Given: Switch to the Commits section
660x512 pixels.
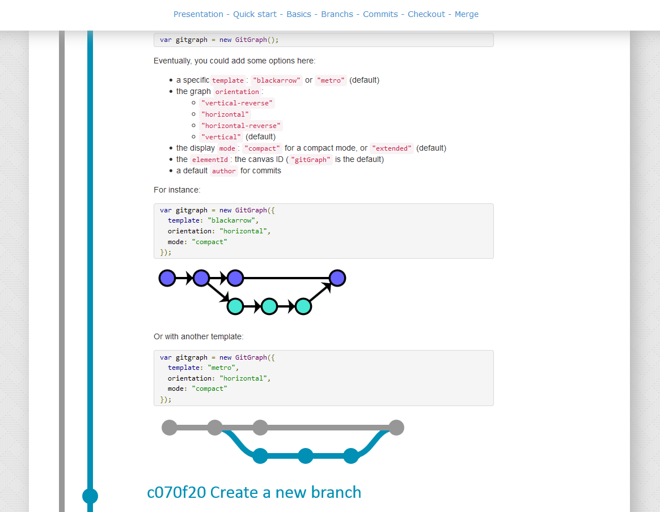Looking at the screenshot, I should [x=380, y=14].
